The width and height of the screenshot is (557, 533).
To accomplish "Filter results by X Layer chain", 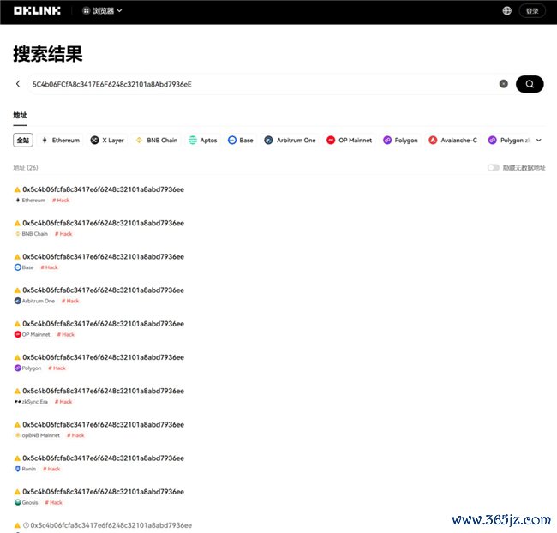I will (x=107, y=140).
